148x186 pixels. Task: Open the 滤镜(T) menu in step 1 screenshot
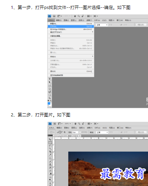point(89,20)
